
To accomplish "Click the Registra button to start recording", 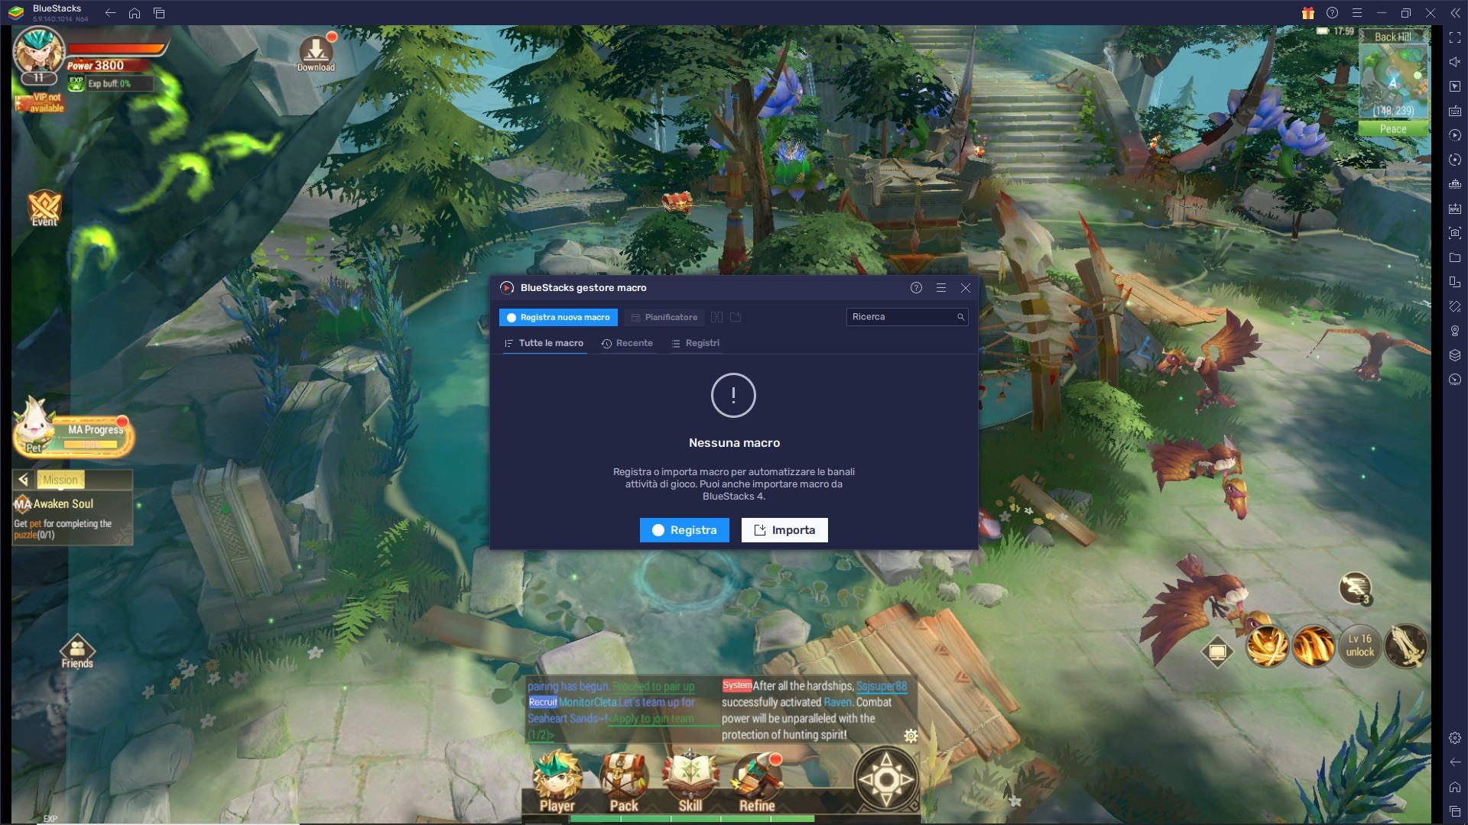I will click(684, 530).
